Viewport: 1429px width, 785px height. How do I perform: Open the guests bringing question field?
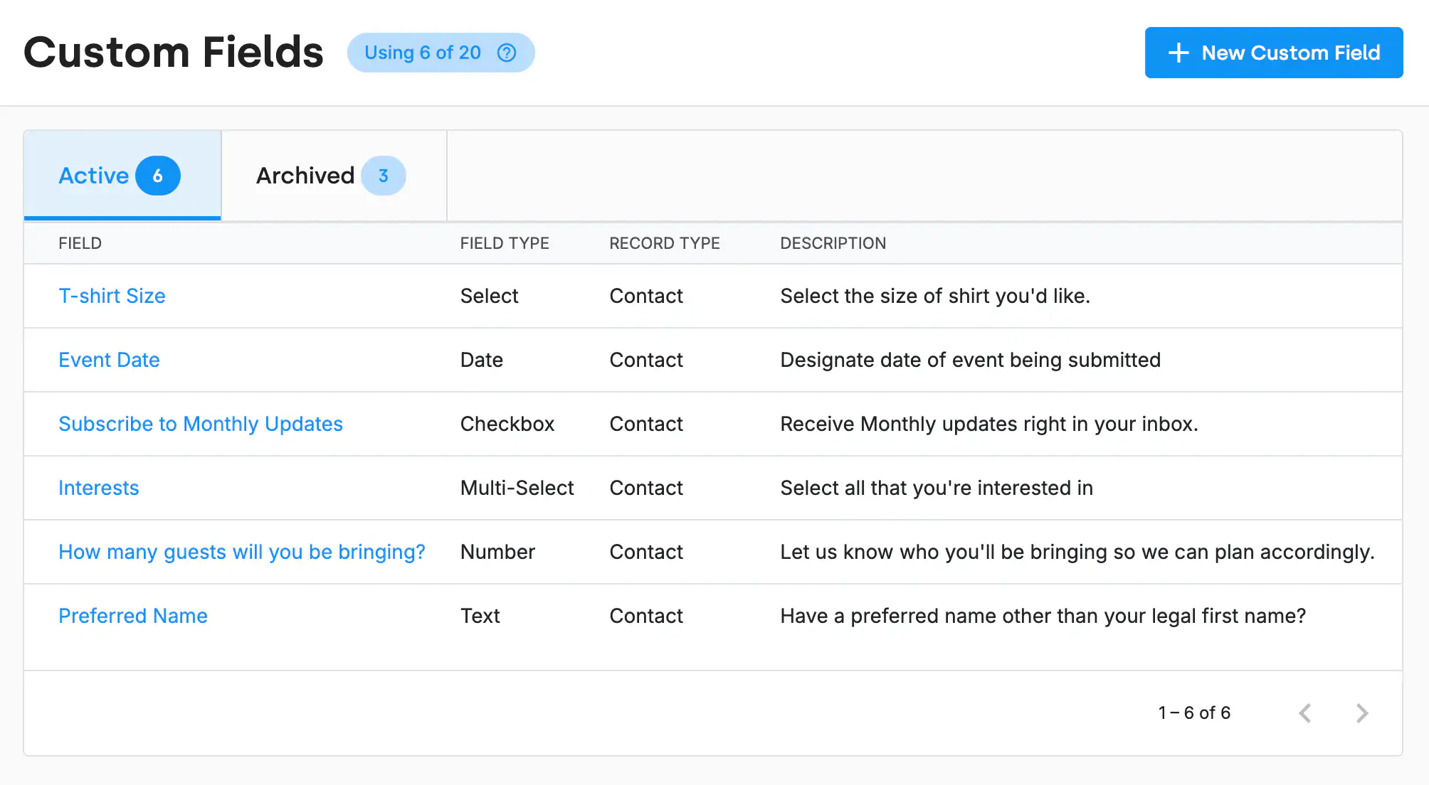[x=242, y=552]
